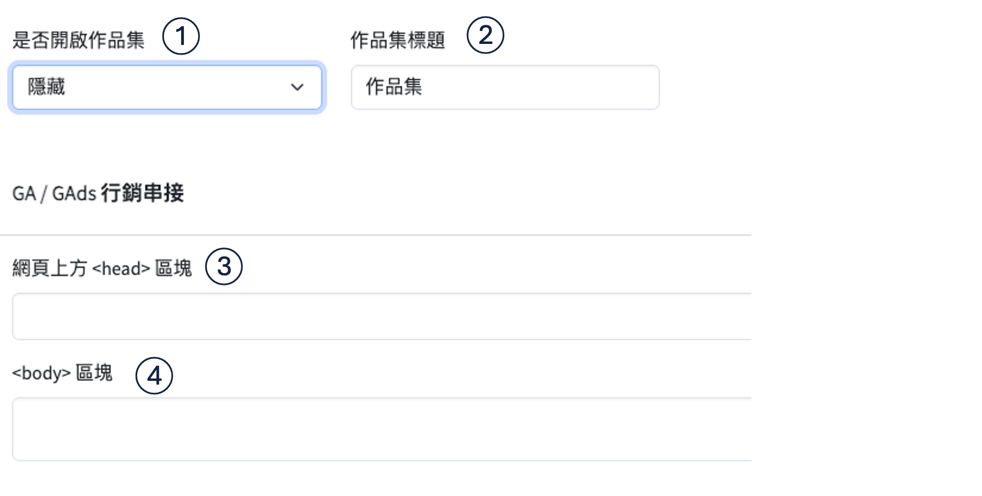The image size is (982, 496).
Task: Click the 網頁上方 <head> 區塊 text area
Action: tap(382, 316)
